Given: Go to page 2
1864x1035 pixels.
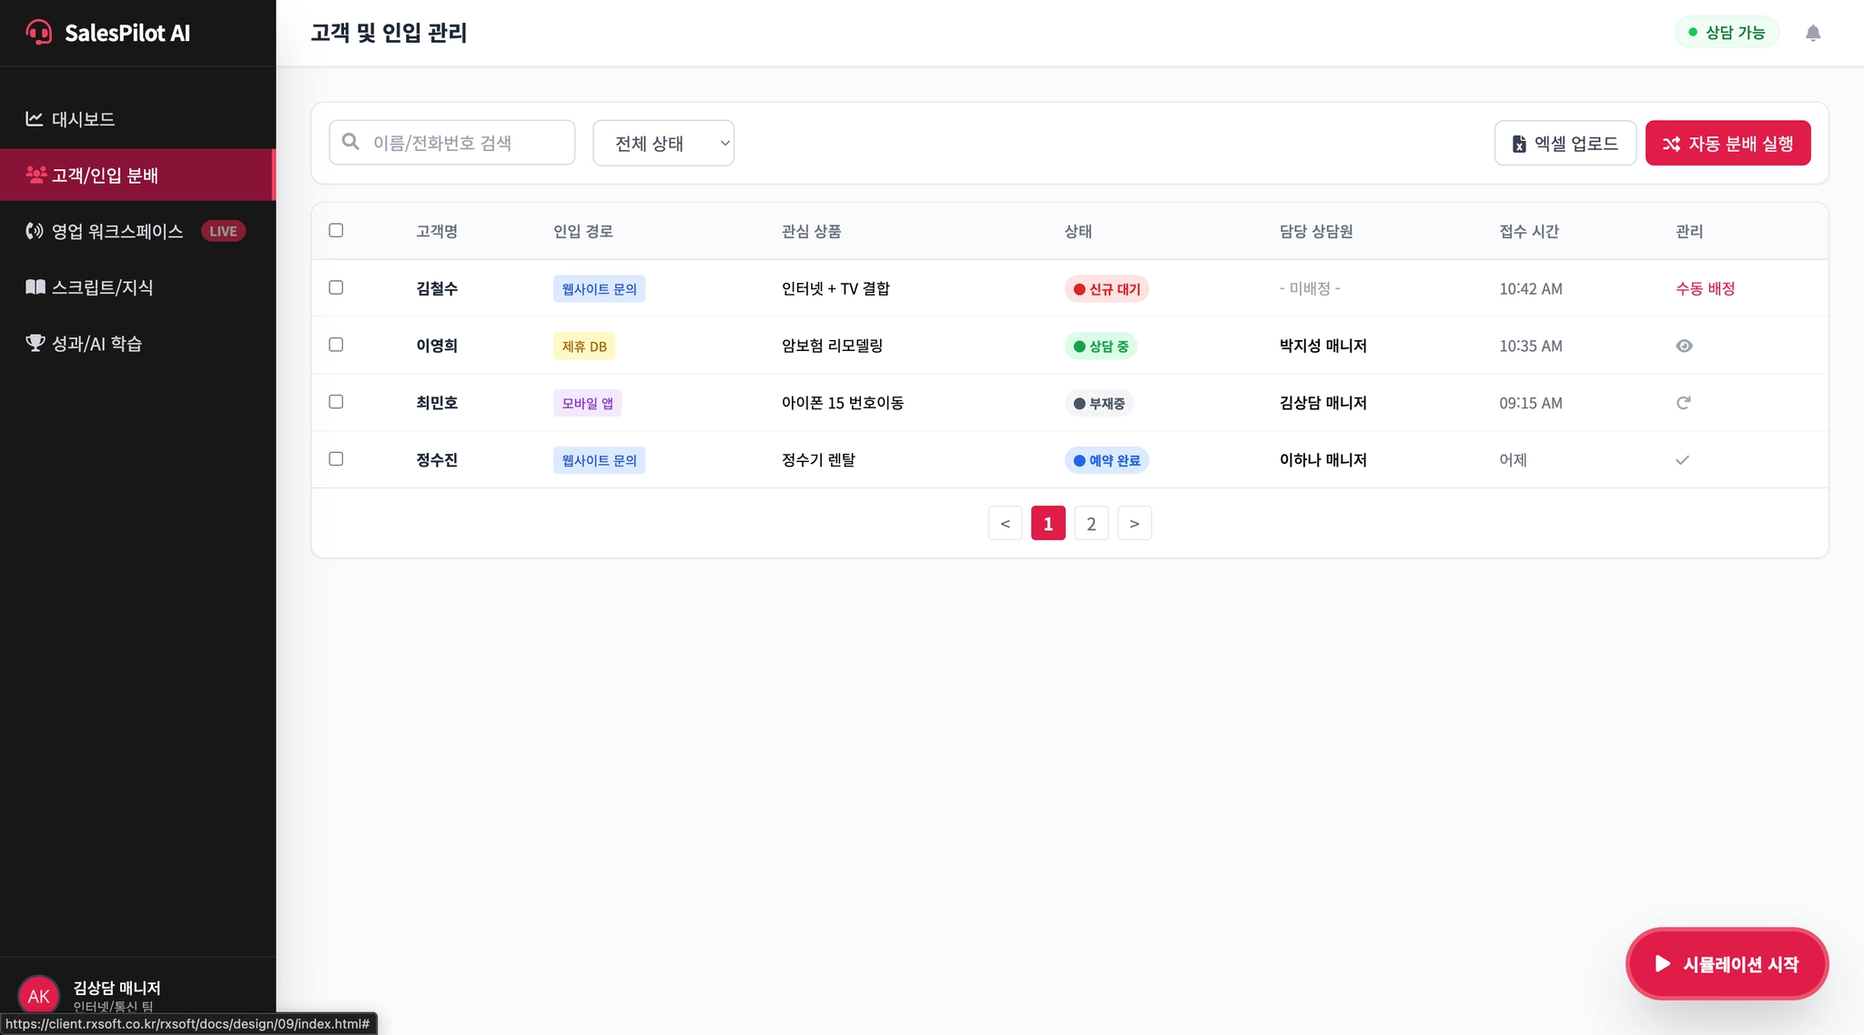Looking at the screenshot, I should (1091, 523).
